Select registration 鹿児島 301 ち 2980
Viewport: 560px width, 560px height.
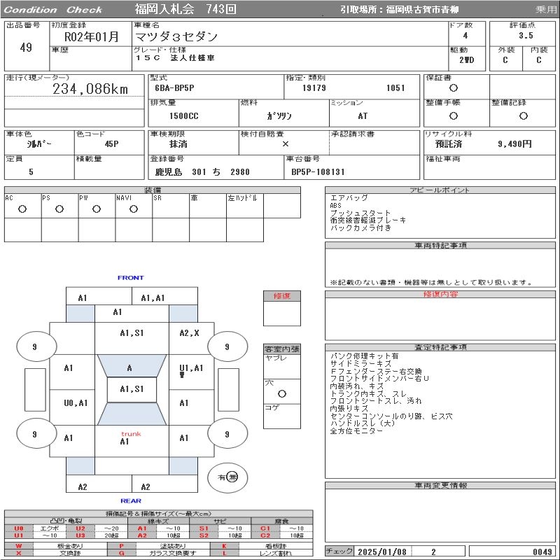click(x=202, y=171)
